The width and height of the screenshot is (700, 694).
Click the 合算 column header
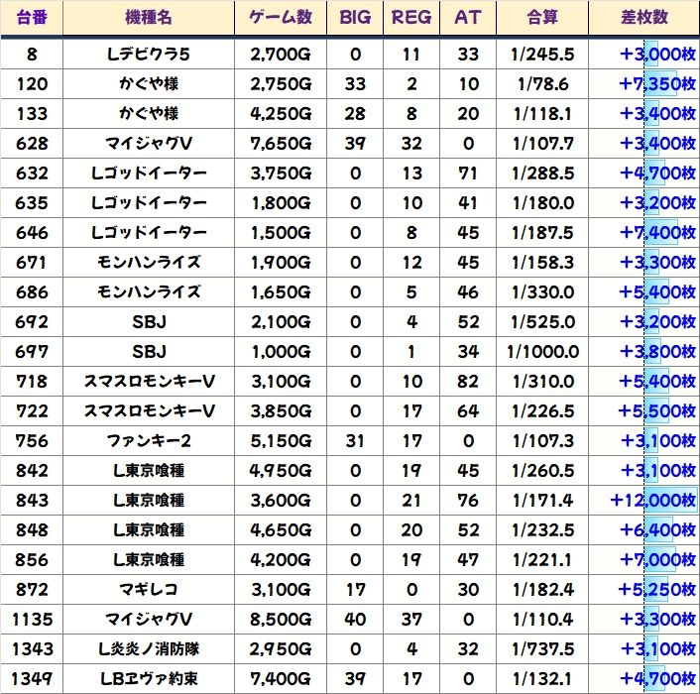[542, 18]
